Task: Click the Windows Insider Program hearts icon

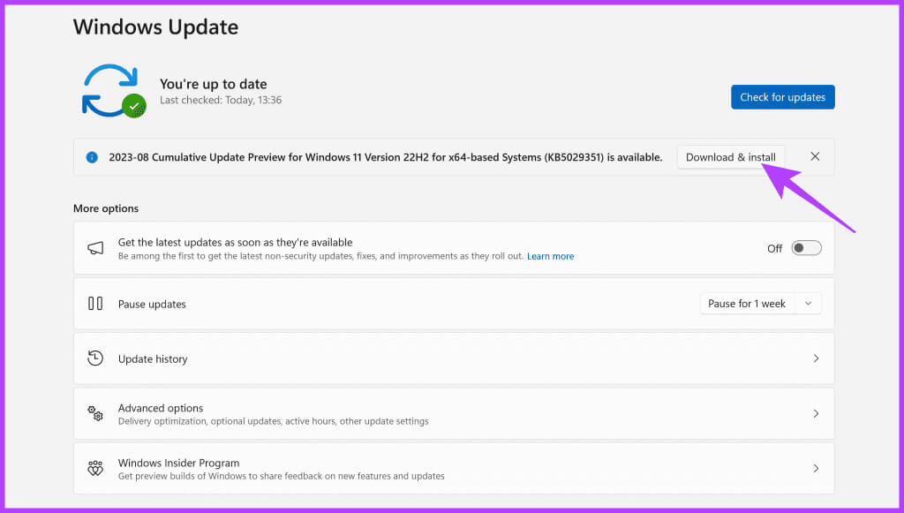Action: click(x=95, y=468)
